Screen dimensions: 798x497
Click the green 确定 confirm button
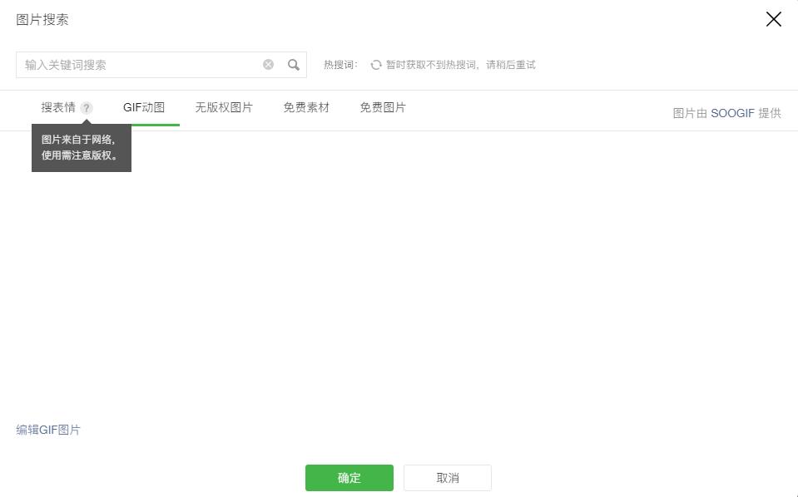(x=349, y=478)
